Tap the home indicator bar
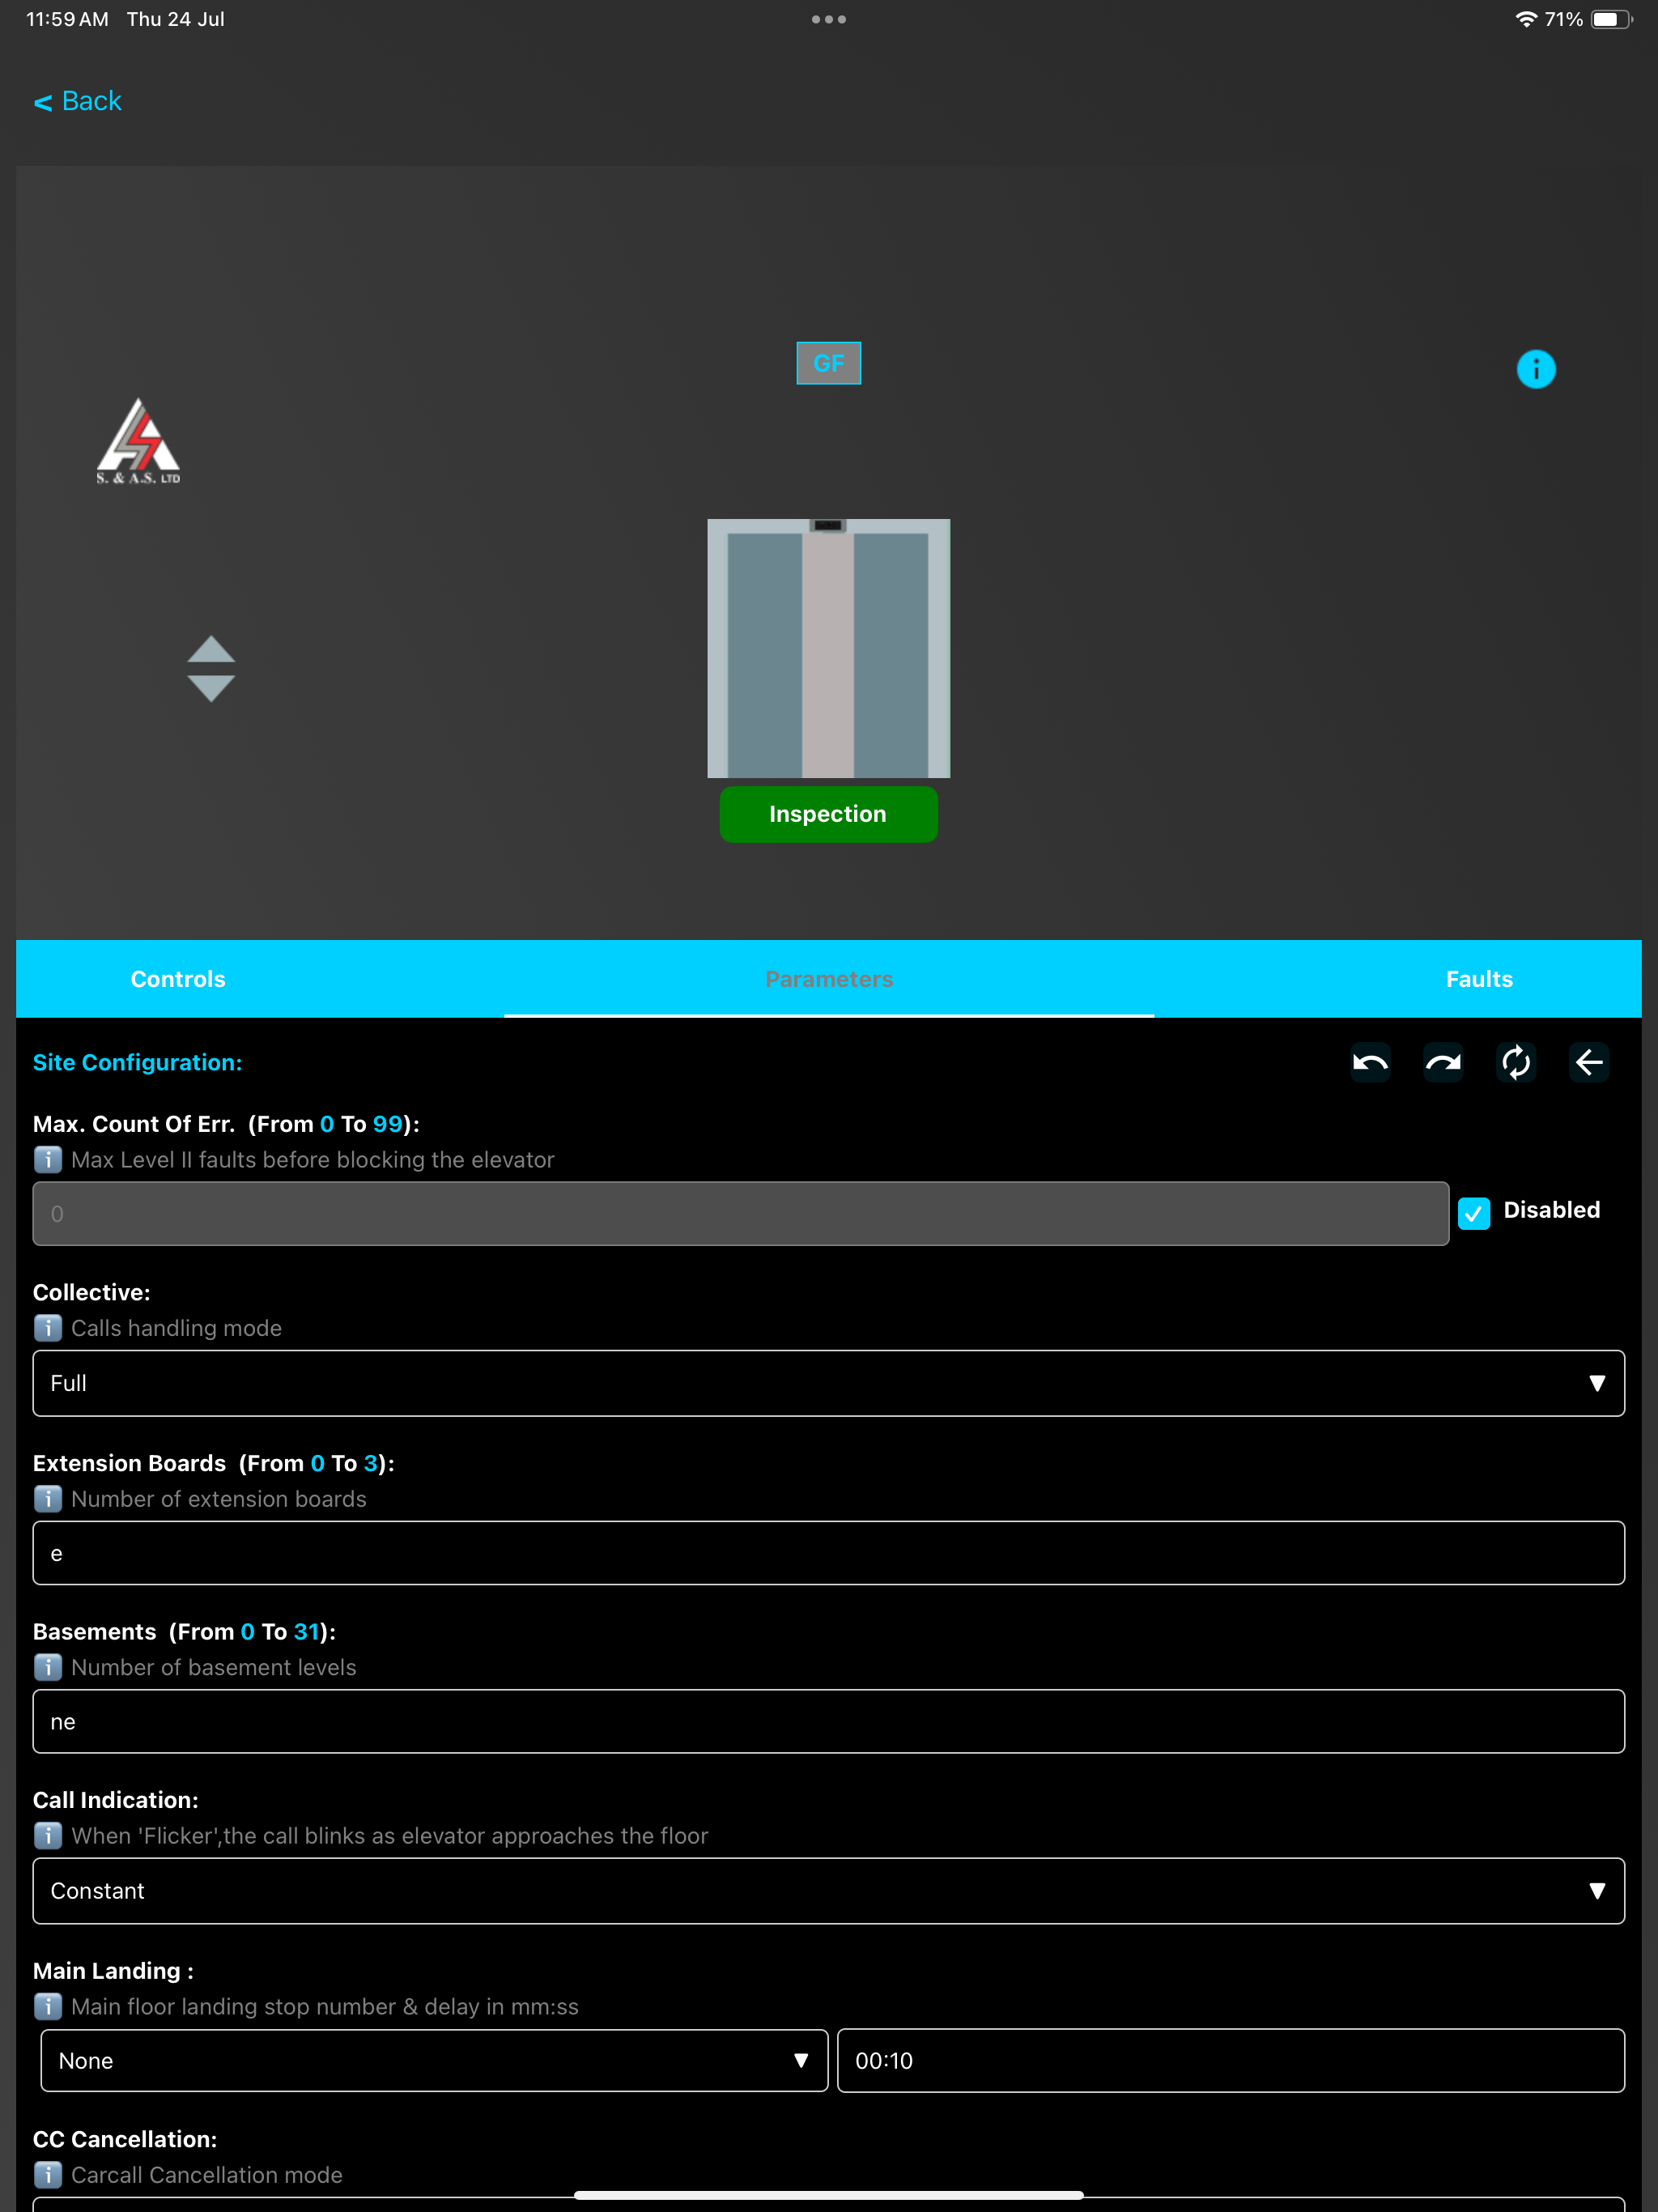The width and height of the screenshot is (1658, 2212). (x=829, y=2195)
